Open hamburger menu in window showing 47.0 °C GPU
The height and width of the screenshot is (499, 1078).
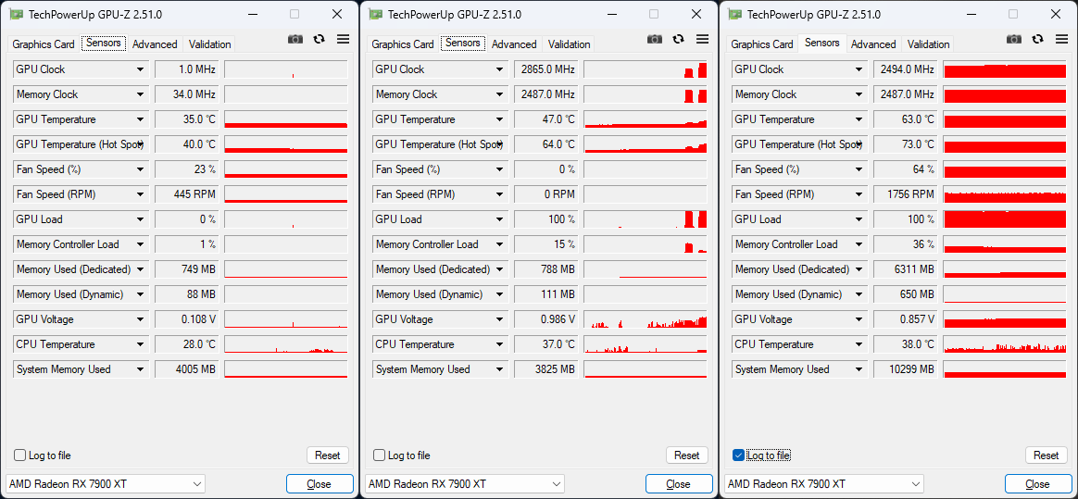(702, 39)
